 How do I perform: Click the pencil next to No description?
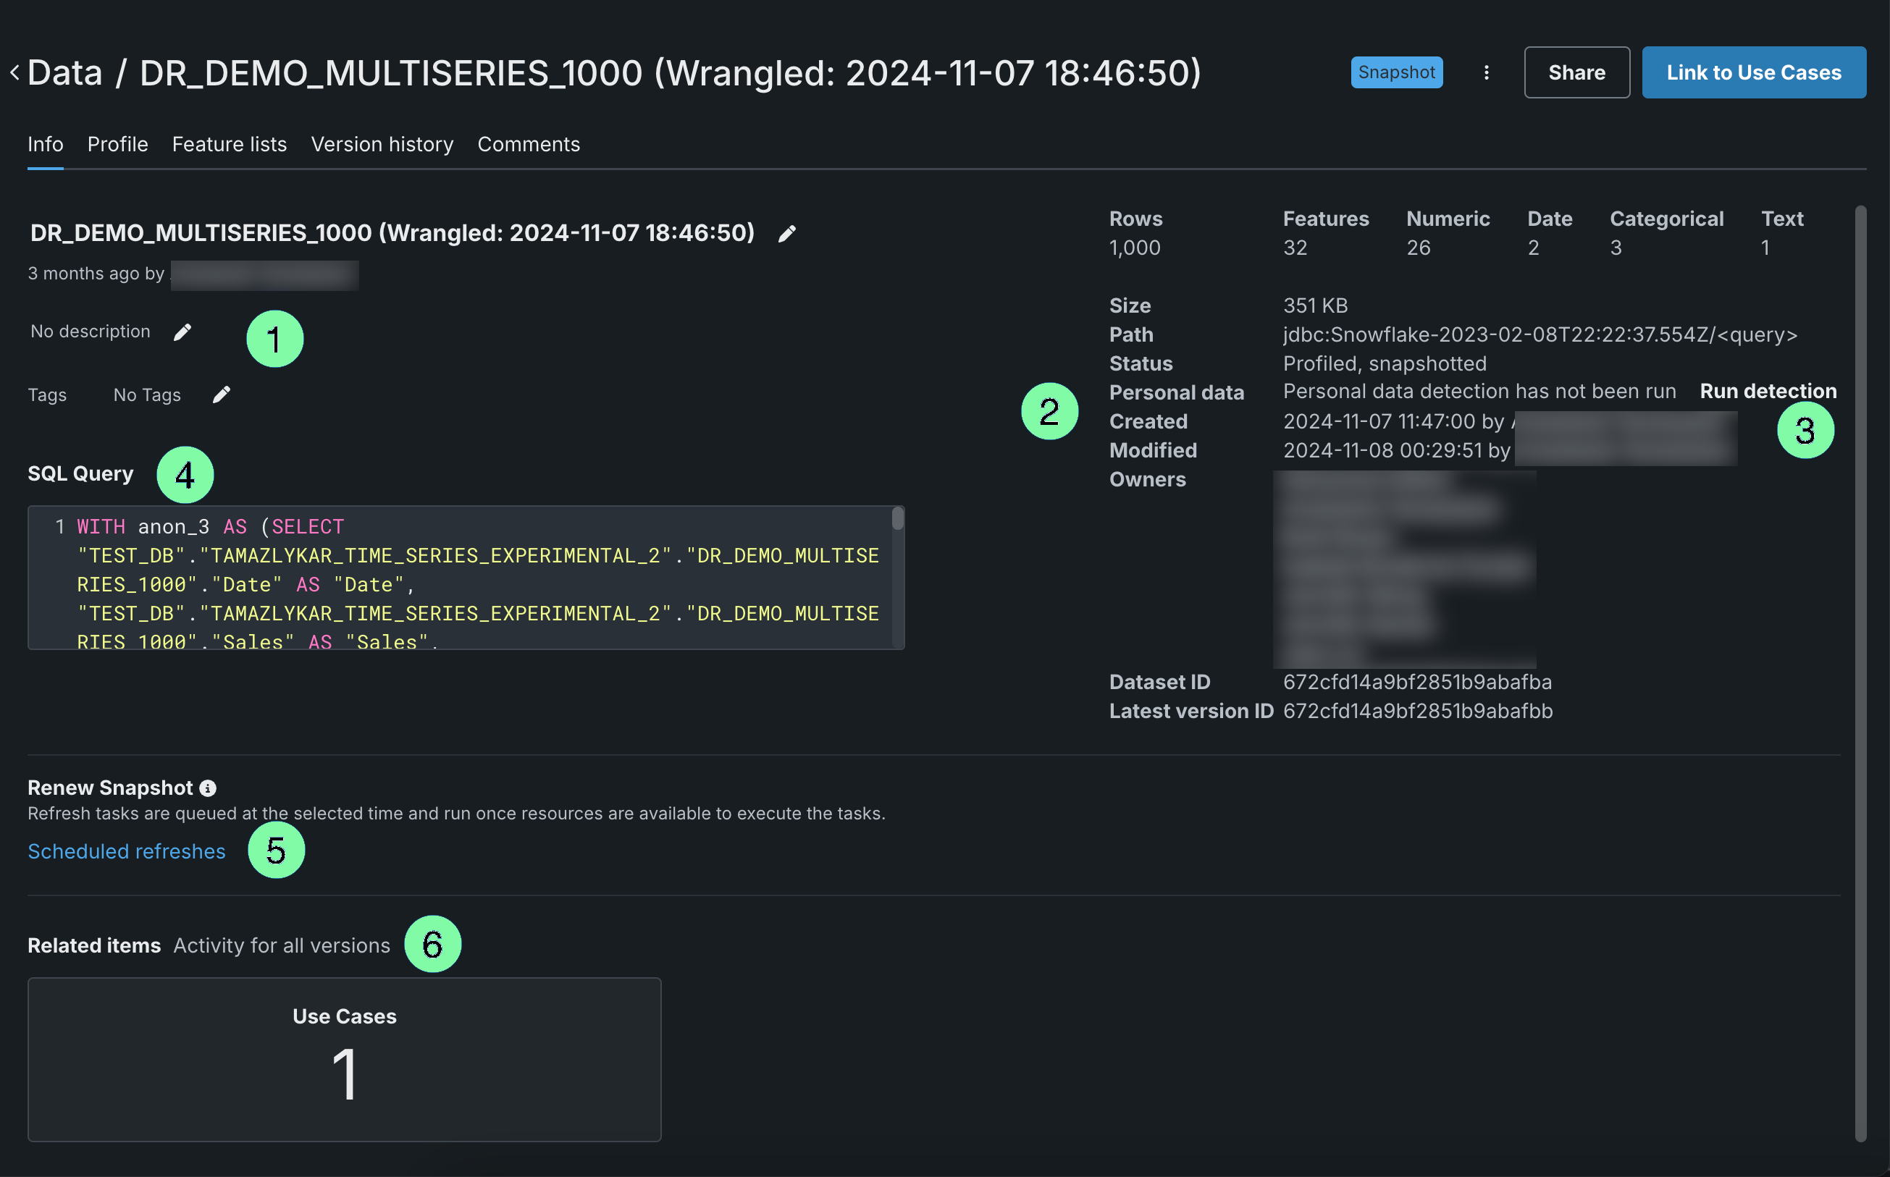pyautogui.click(x=182, y=332)
